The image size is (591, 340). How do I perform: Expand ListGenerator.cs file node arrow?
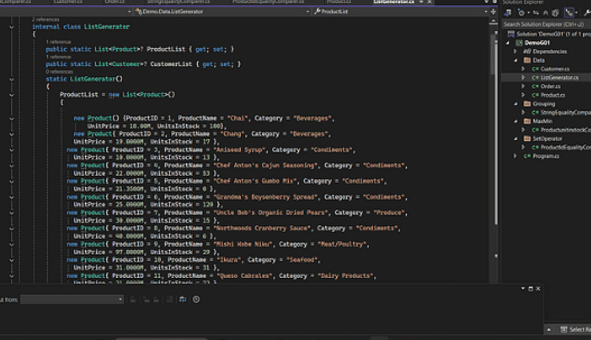click(x=523, y=78)
